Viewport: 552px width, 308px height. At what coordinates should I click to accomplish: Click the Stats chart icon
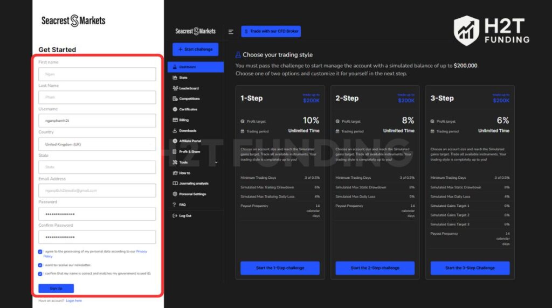pyautogui.click(x=175, y=78)
